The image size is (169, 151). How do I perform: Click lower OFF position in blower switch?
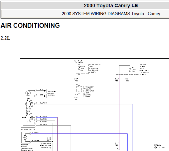(29, 111)
